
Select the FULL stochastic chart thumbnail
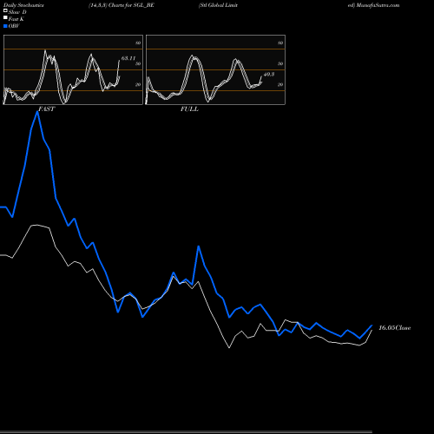[215, 69]
